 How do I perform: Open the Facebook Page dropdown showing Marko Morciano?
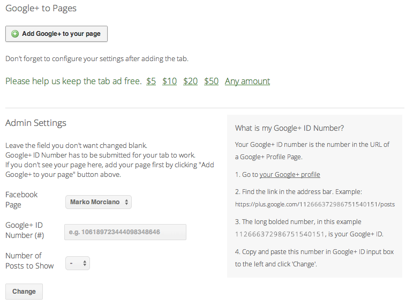point(99,202)
